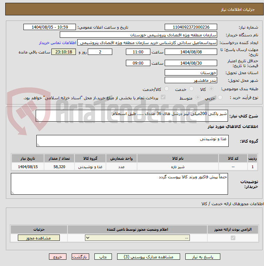This screenshot has width=264, height=266.
Task: Select the جزیی purchase type radio
Action: coord(220,98)
